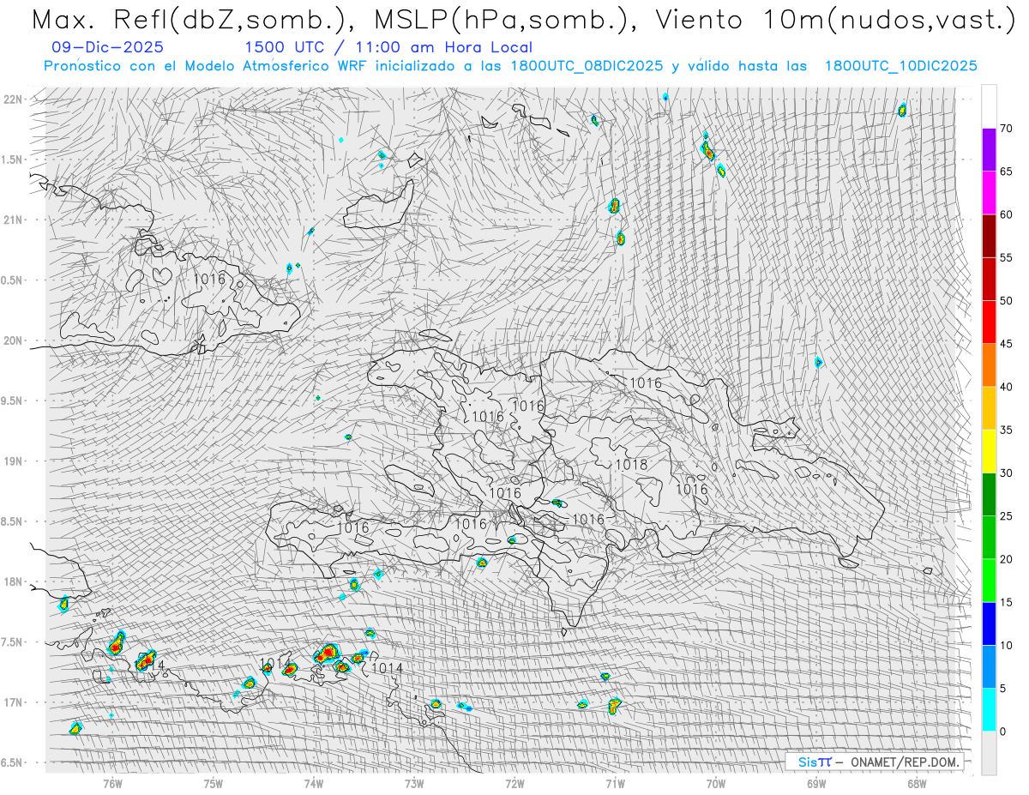Screen dimensions: 1029x795
Task: Click the '50' colorbar scale label
Action: [x=1006, y=301]
